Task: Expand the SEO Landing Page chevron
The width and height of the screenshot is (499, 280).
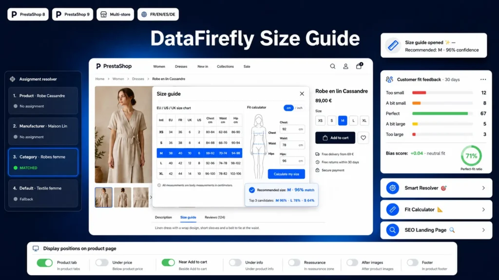Action: (483, 230)
